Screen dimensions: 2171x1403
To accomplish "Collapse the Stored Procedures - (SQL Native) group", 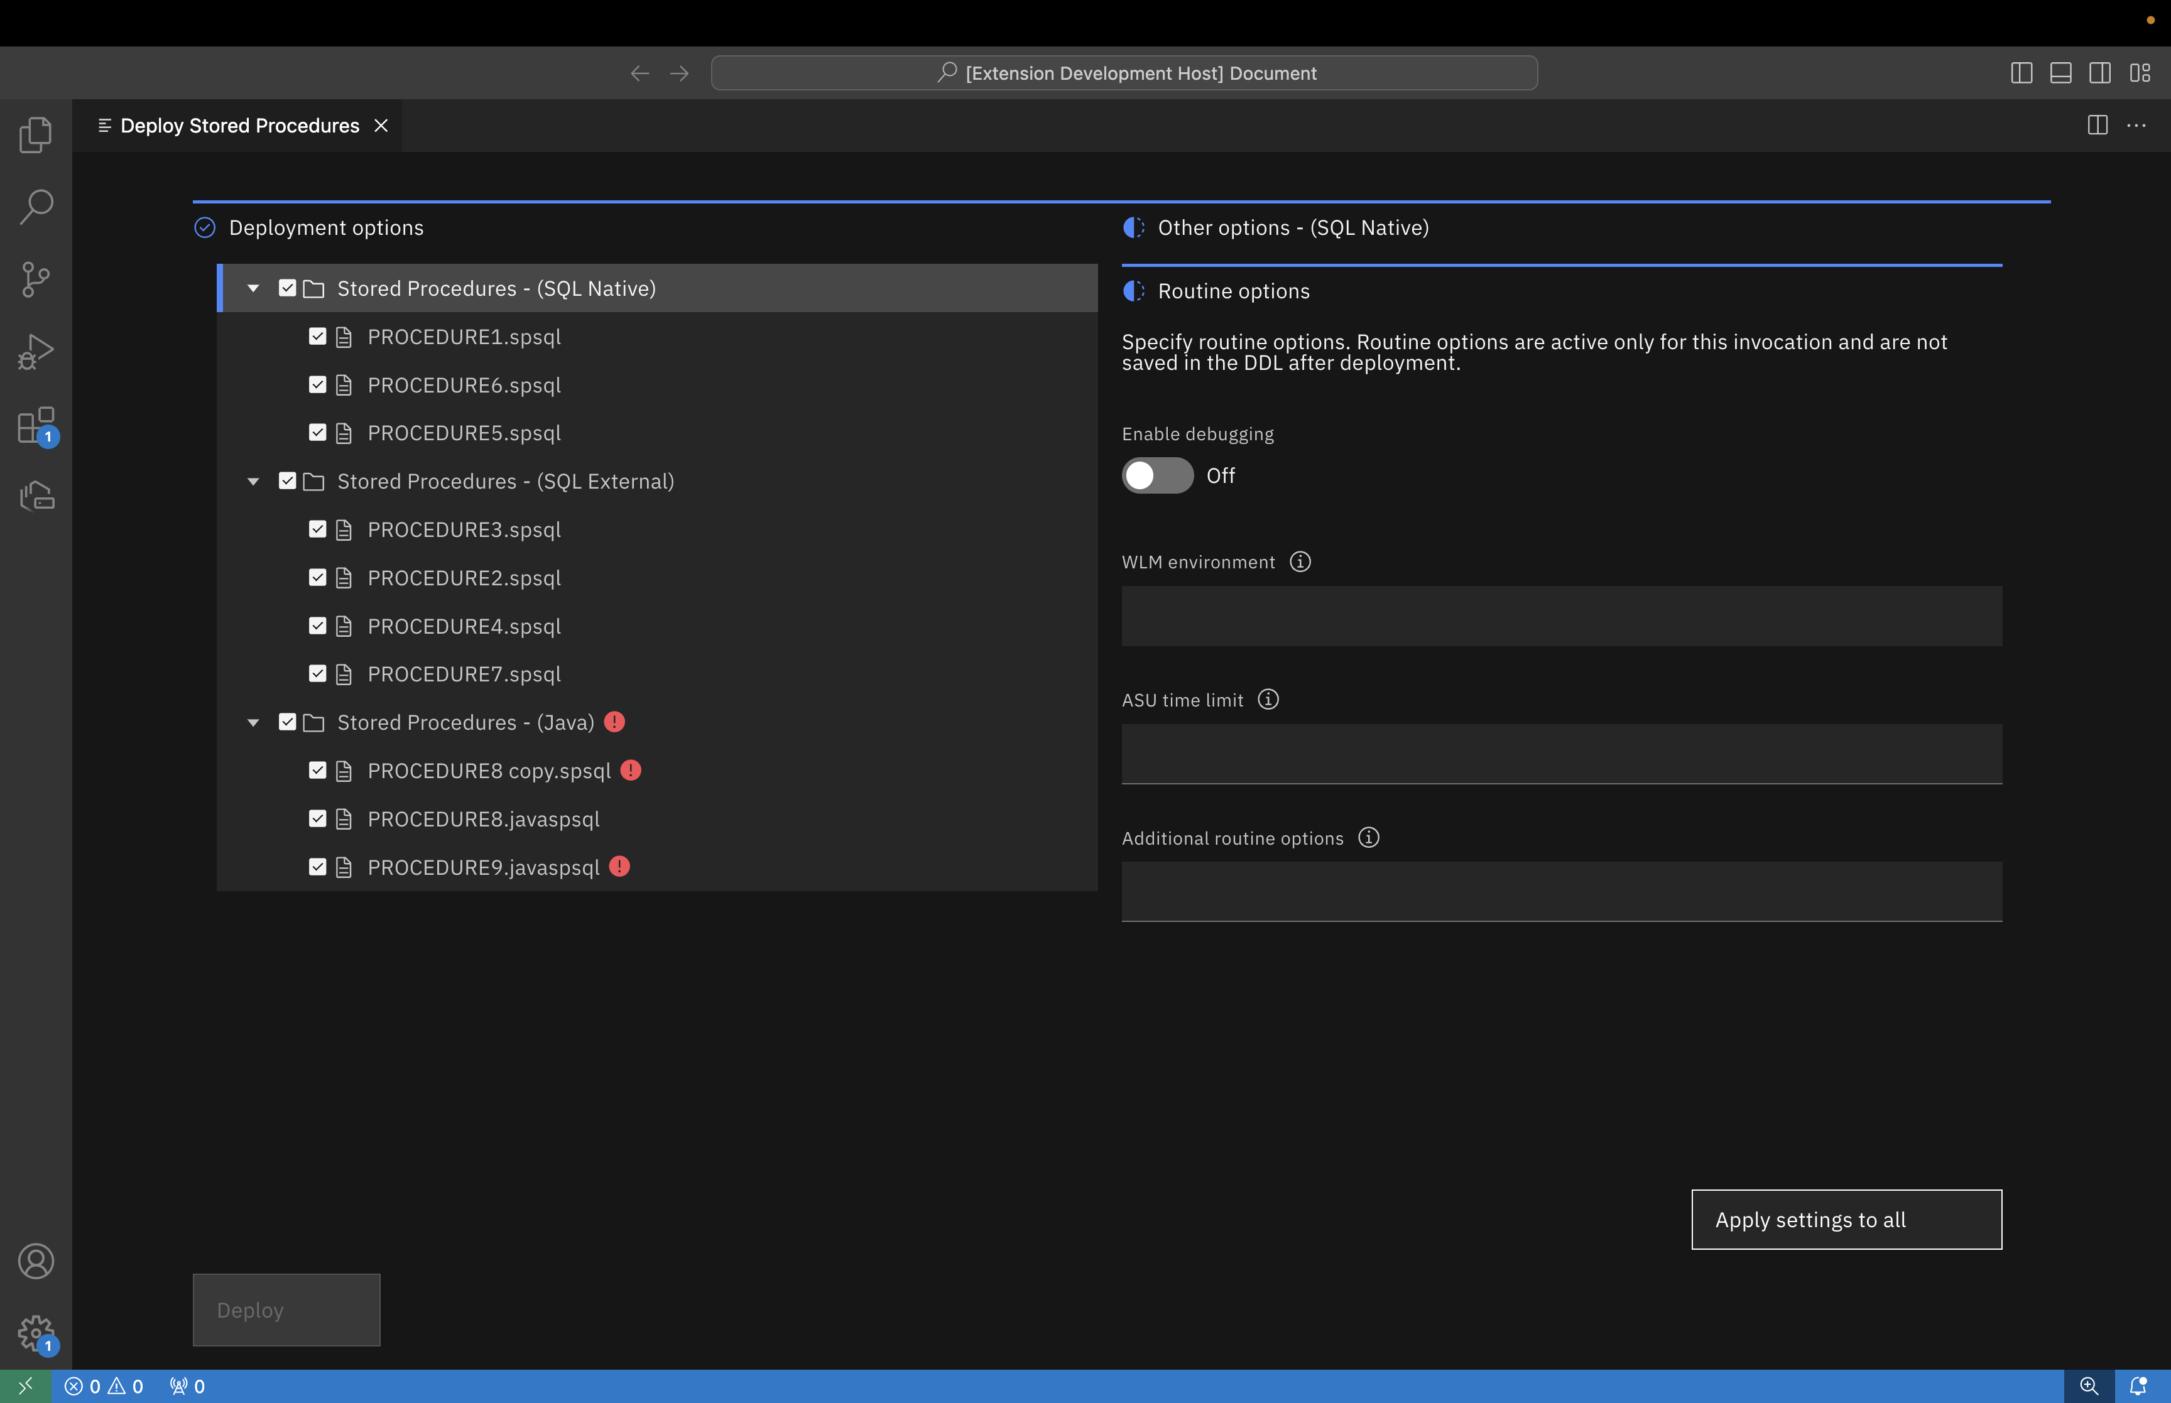I will 252,286.
